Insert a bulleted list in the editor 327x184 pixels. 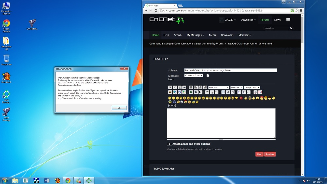239,92
